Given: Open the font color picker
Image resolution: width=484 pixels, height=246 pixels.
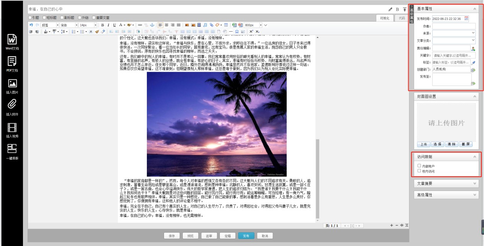Looking at the screenshot, I should point(122,25).
